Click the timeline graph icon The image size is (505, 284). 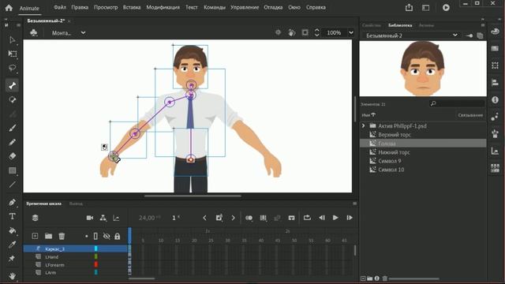116,218
